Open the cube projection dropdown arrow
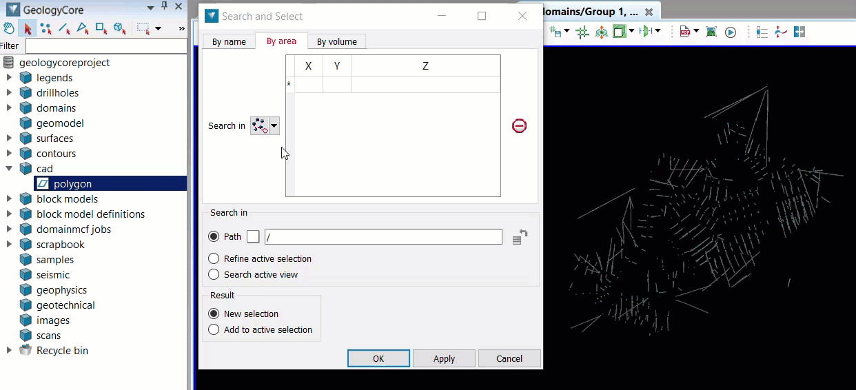The width and height of the screenshot is (856, 390). [631, 32]
